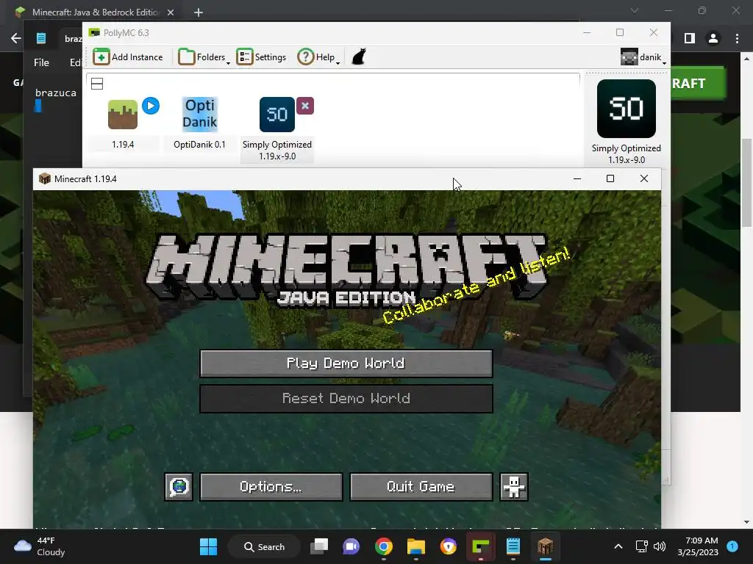The height and width of the screenshot is (564, 753).
Task: Open the Brave browser taskbar icon
Action: (448, 546)
